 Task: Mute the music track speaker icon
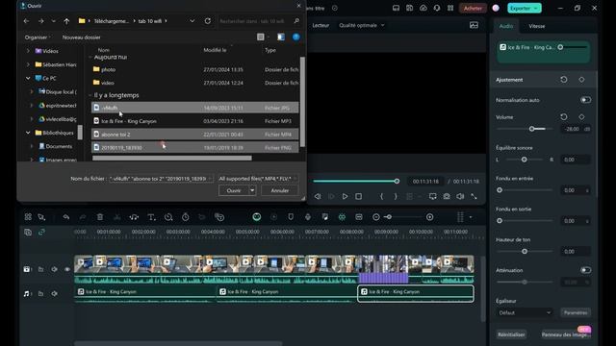54,293
